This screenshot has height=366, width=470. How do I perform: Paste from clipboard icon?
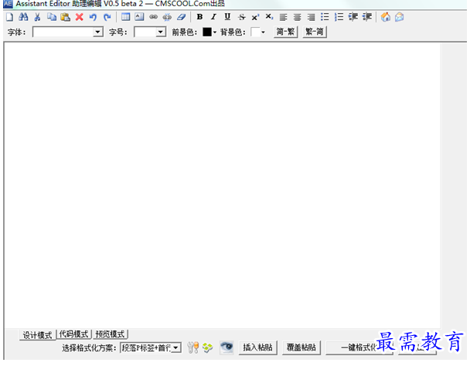click(66, 17)
